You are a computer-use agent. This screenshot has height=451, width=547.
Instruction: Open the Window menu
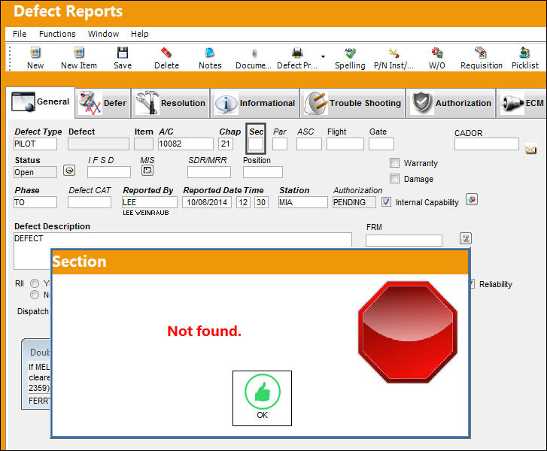103,34
